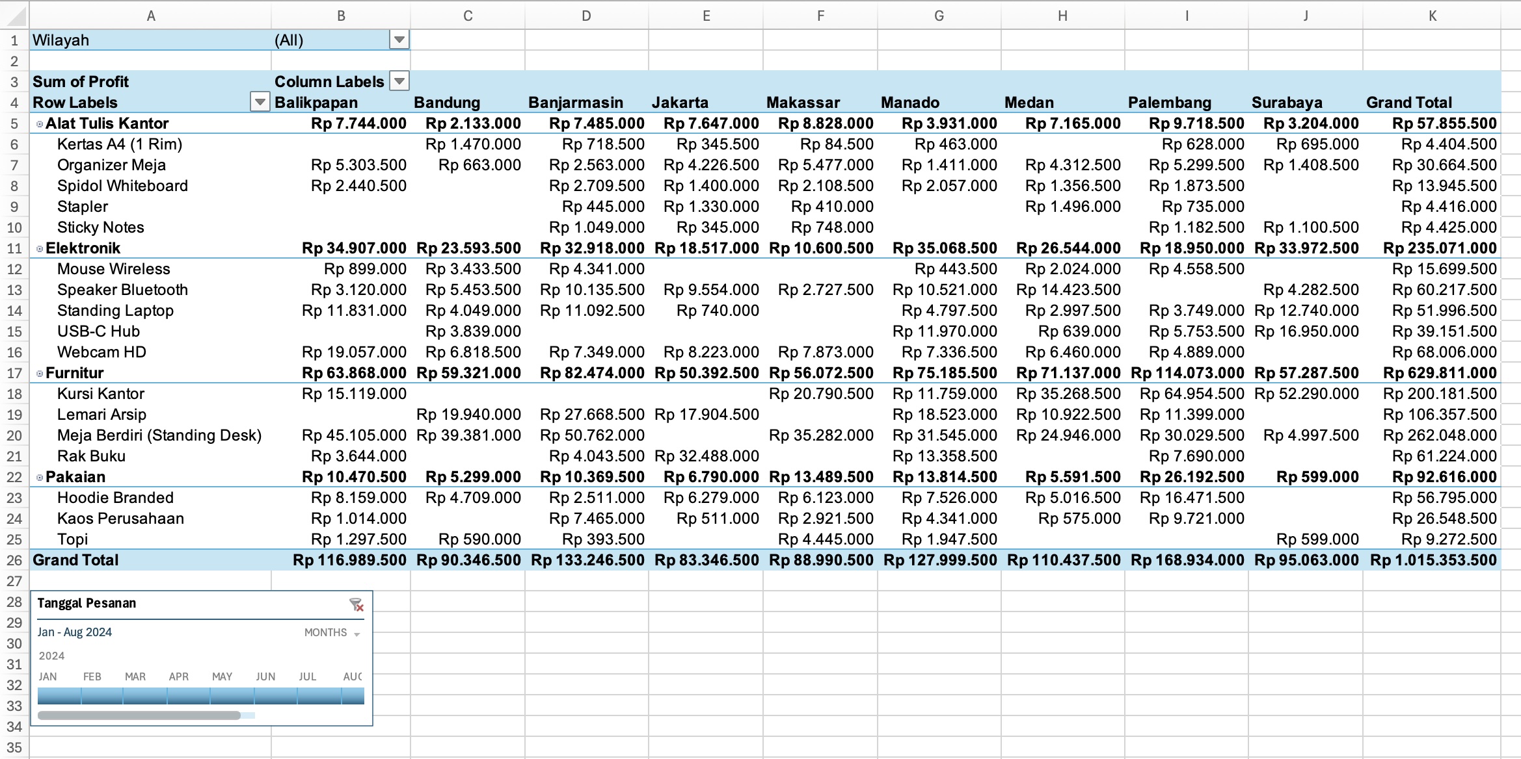Viewport: 1521px width, 759px height.
Task: Select column A header
Action: [150, 16]
